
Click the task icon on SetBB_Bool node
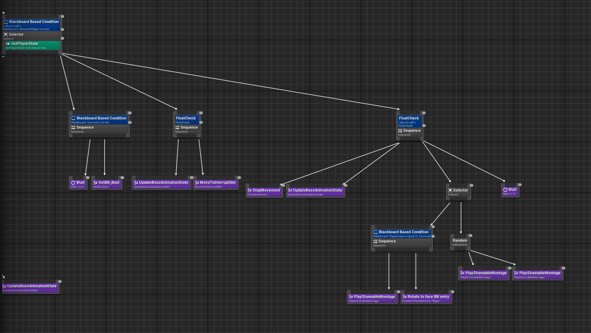(x=95, y=183)
